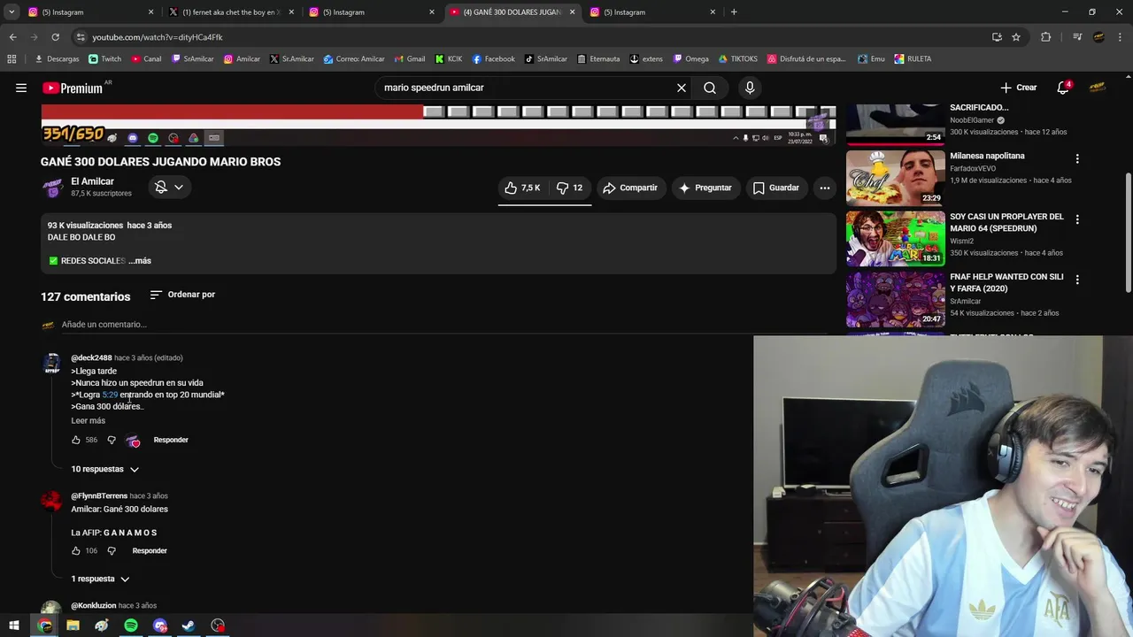Save the video with Guardar

pyautogui.click(x=776, y=188)
